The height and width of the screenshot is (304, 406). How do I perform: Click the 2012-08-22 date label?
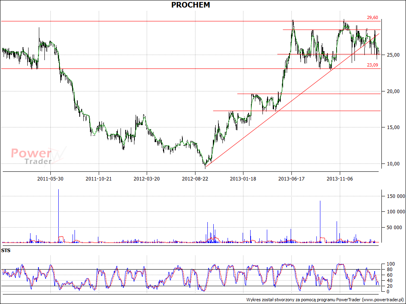[195, 179]
